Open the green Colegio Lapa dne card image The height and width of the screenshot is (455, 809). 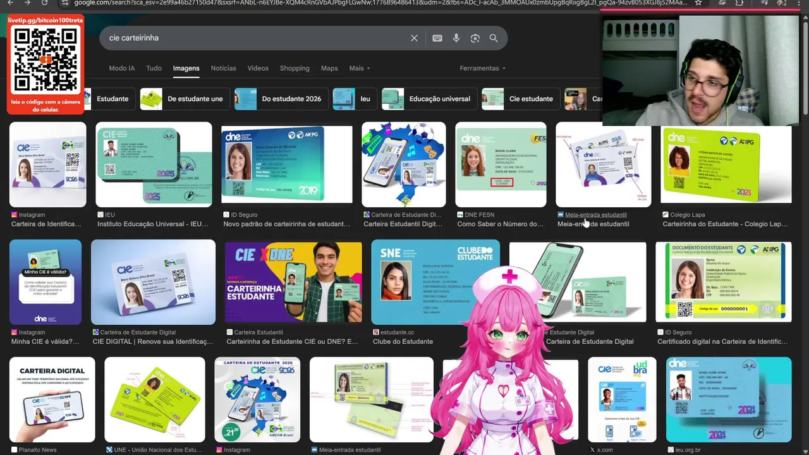click(x=726, y=164)
